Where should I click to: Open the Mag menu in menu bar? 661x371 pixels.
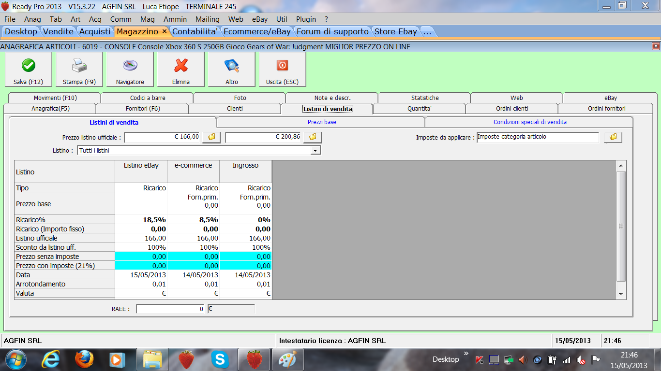148,19
